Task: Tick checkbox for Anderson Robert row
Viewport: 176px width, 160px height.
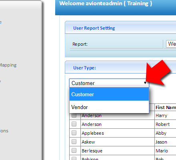Action: [x=74, y=124]
